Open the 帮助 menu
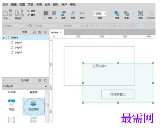The height and width of the screenshot is (129, 160). (73, 4)
